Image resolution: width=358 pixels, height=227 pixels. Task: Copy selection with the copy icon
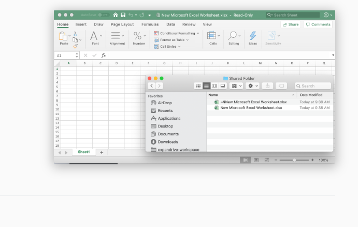pos(75,40)
